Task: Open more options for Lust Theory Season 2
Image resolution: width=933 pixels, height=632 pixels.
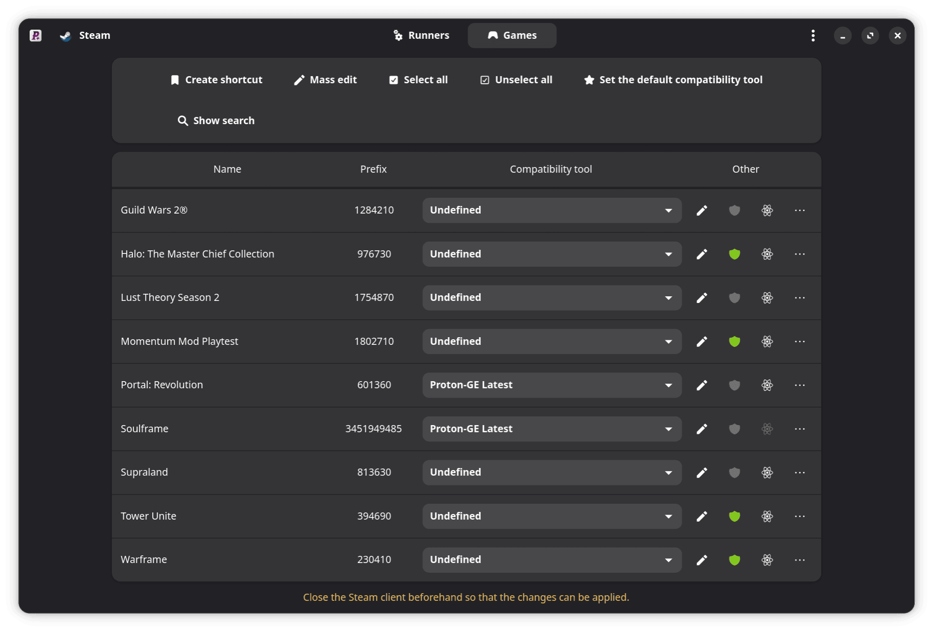Action: click(x=800, y=298)
